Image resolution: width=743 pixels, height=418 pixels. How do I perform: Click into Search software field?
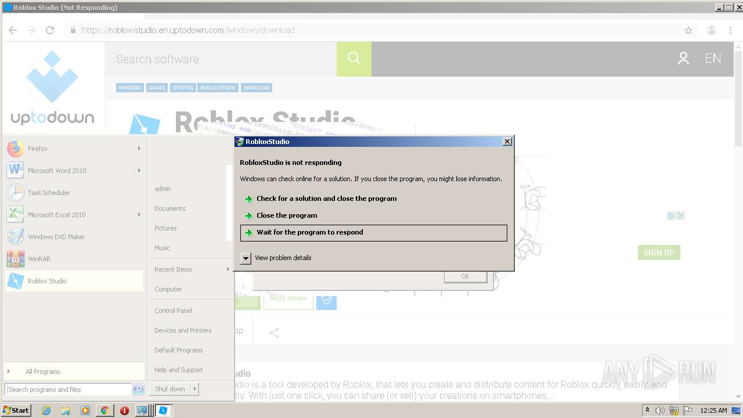[x=221, y=59]
